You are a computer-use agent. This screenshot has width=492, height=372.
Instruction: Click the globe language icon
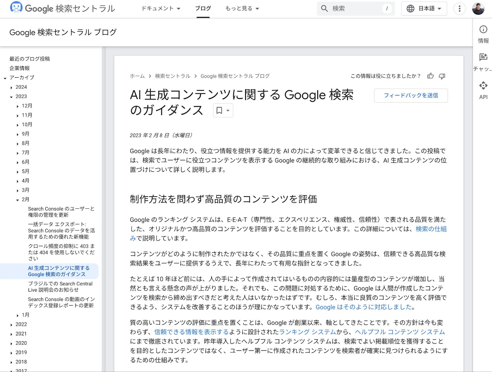411,9
